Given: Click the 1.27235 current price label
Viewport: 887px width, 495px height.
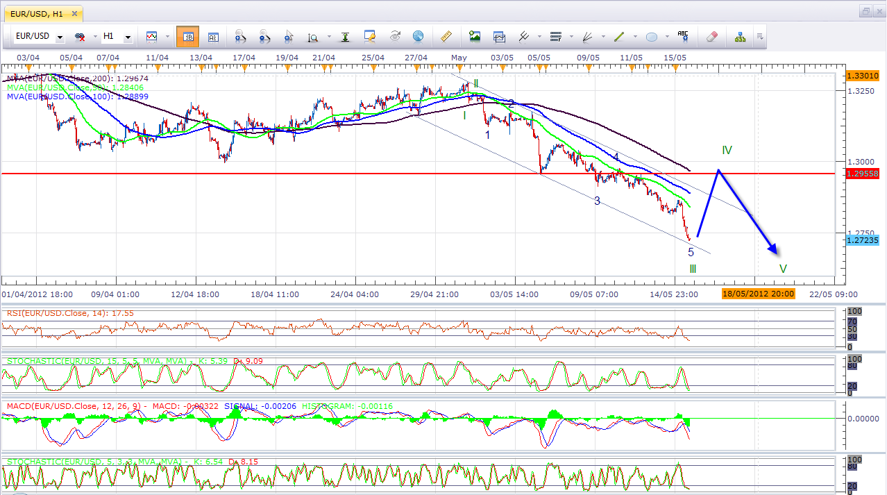Looking at the screenshot, I should pos(863,240).
